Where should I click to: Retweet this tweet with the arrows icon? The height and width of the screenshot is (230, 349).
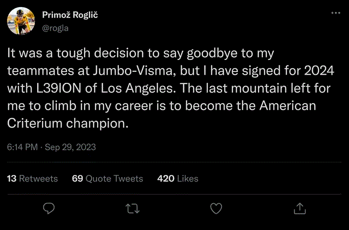point(133,208)
